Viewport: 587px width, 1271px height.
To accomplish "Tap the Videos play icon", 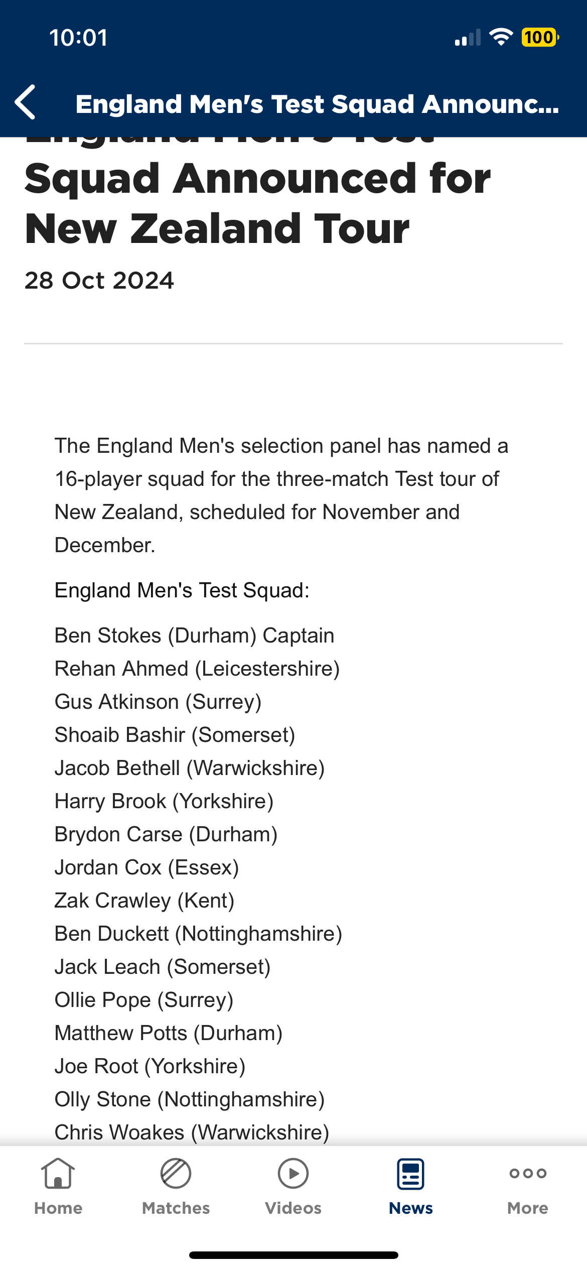I will (293, 1174).
